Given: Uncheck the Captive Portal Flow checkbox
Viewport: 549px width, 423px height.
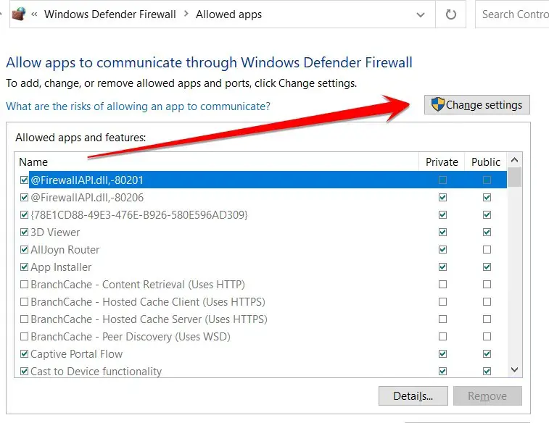Looking at the screenshot, I should pos(24,353).
